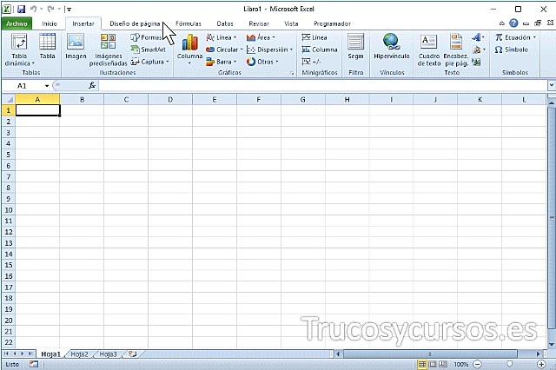Insert an Imagen from file
The height and width of the screenshot is (370, 556).
(x=76, y=46)
